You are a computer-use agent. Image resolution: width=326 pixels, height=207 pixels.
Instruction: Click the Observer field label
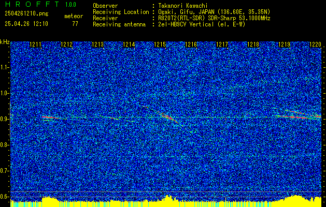pos(105,6)
